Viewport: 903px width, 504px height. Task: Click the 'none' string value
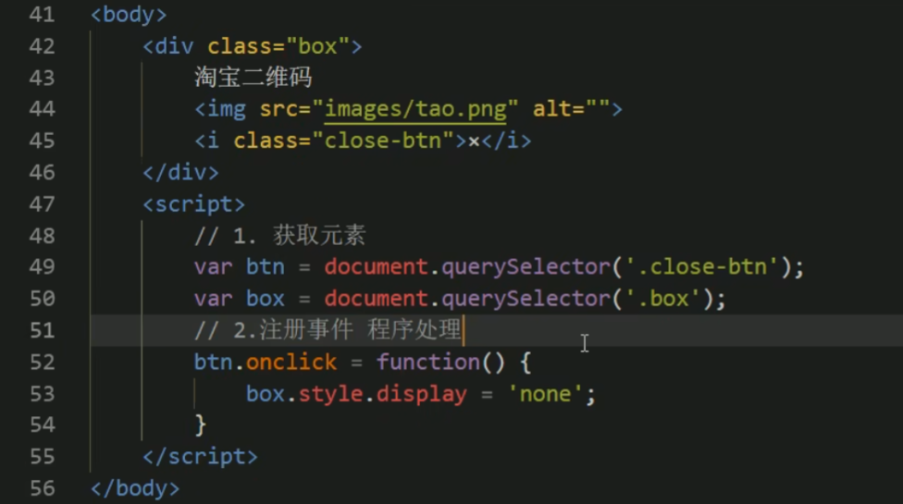pyautogui.click(x=545, y=394)
